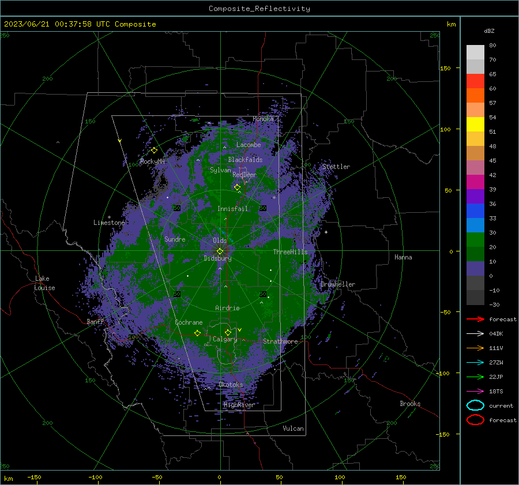Click the red forecast ellipse icon
Viewport: 519px width, 485px height.
[475, 420]
